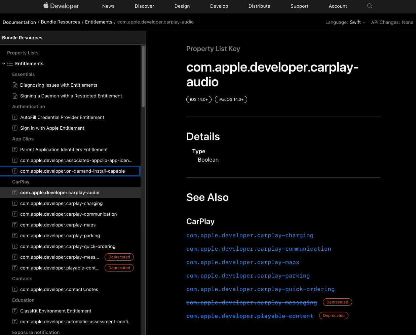Click the Property Lists sidebar heading

click(23, 53)
